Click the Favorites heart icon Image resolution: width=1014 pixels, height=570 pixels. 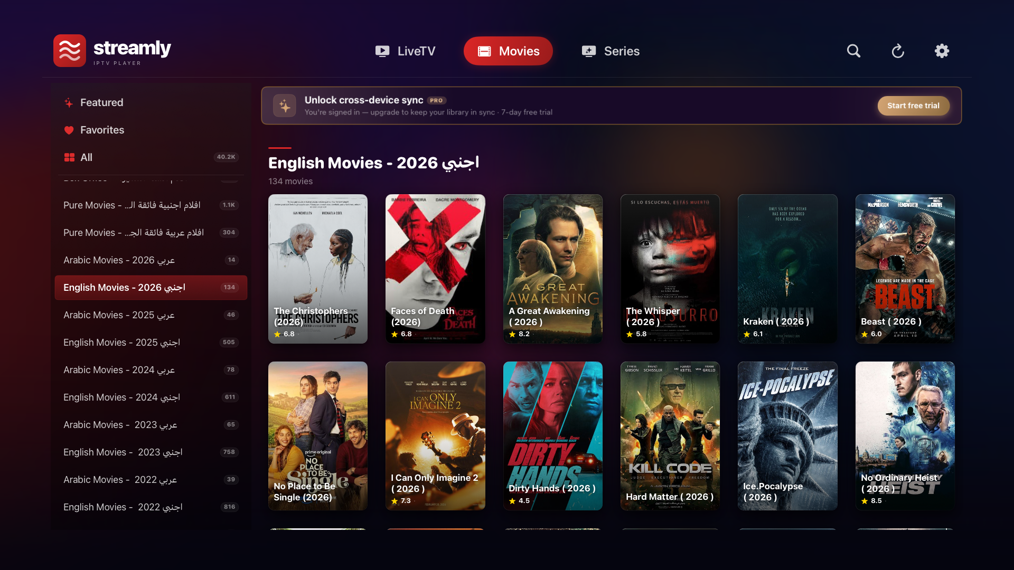pos(69,130)
